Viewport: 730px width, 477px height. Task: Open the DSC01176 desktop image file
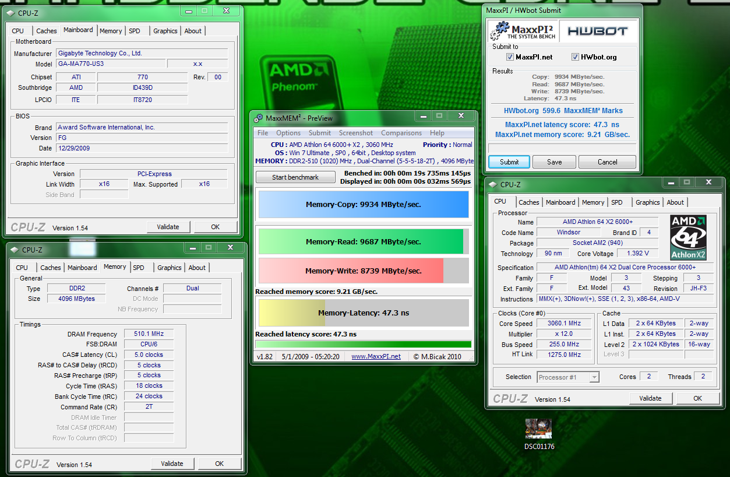(x=538, y=434)
